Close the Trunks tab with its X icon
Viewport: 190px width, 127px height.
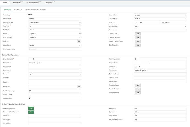pyautogui.click(x=9, y=1)
